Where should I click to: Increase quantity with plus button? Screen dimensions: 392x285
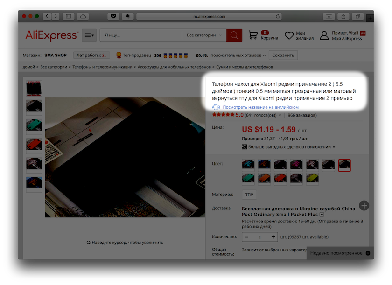pyautogui.click(x=273, y=237)
